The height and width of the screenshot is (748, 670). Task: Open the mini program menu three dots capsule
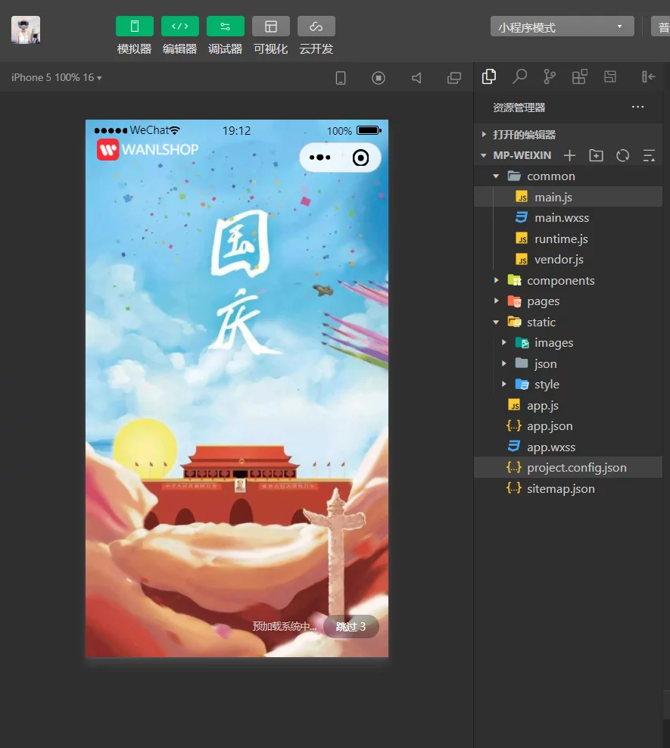pyautogui.click(x=319, y=157)
